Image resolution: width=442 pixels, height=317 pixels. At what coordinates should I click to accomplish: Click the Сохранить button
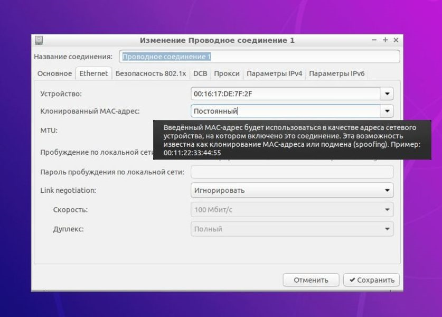click(x=371, y=280)
